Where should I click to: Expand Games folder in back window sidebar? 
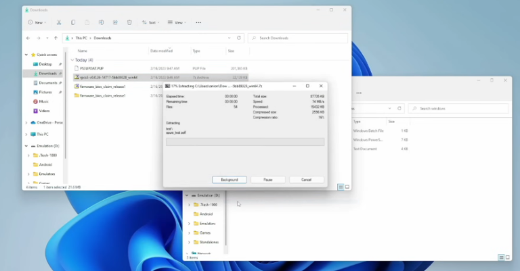[x=189, y=233]
